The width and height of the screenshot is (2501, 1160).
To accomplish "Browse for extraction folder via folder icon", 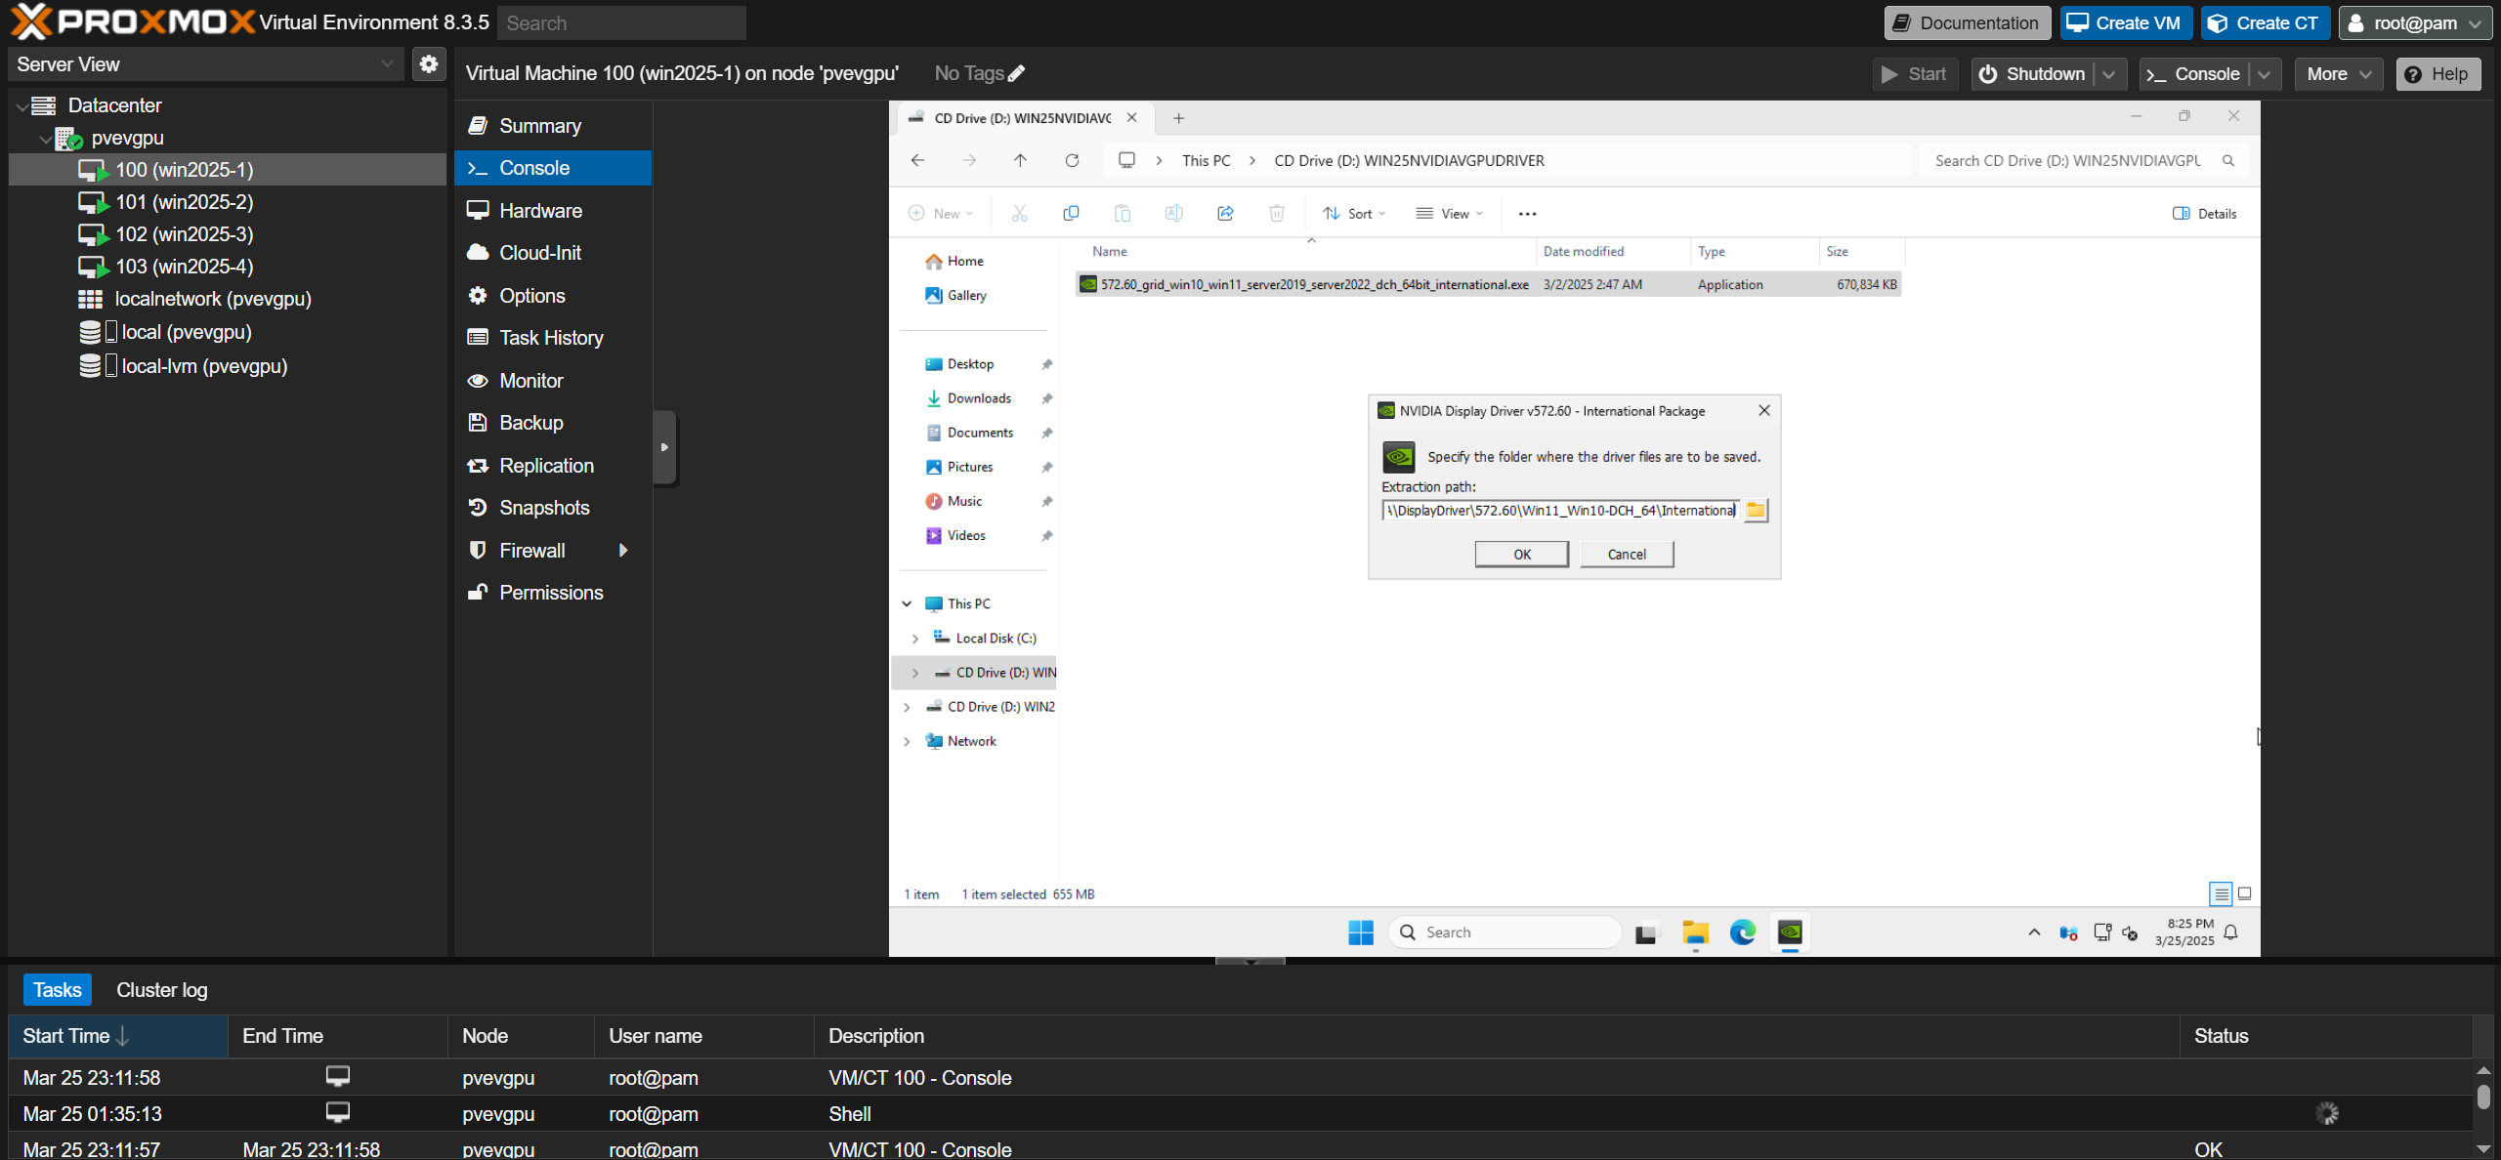I will coord(1756,510).
